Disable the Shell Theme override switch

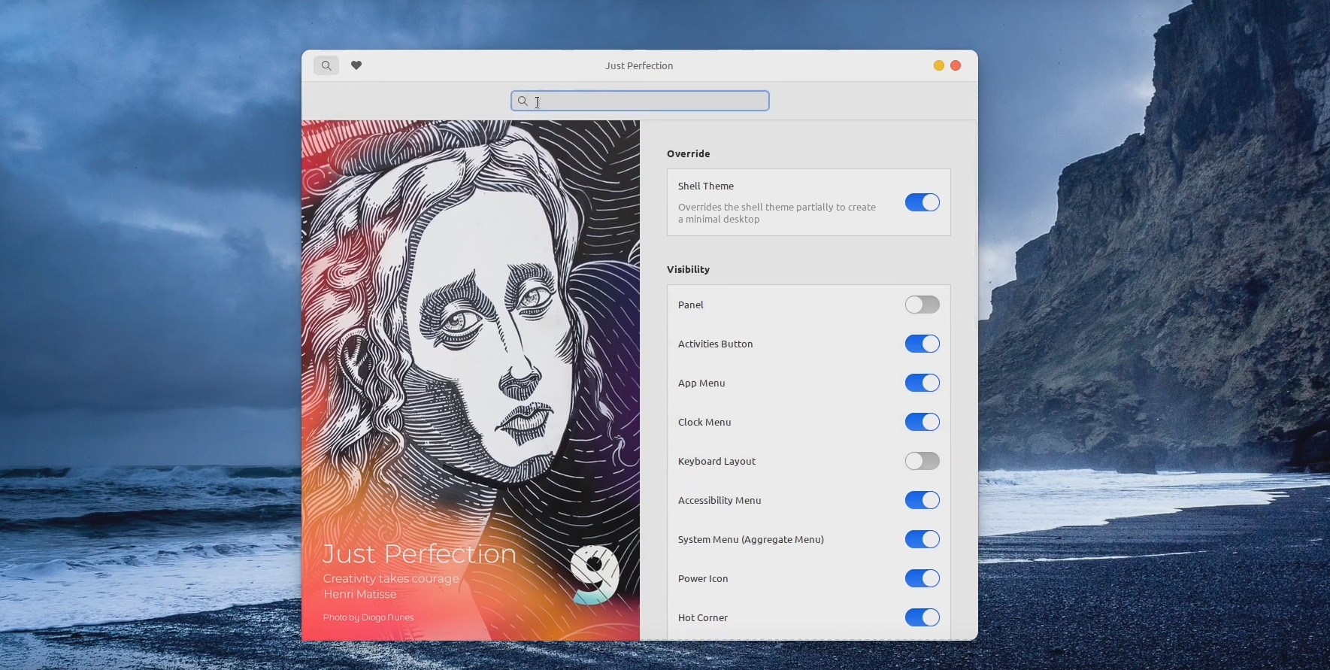pos(922,202)
